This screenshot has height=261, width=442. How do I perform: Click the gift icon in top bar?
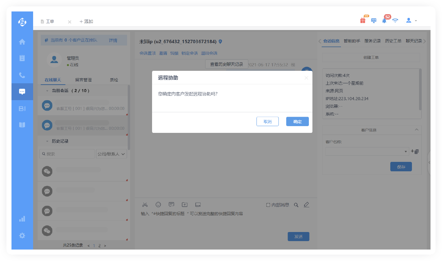[363, 21]
